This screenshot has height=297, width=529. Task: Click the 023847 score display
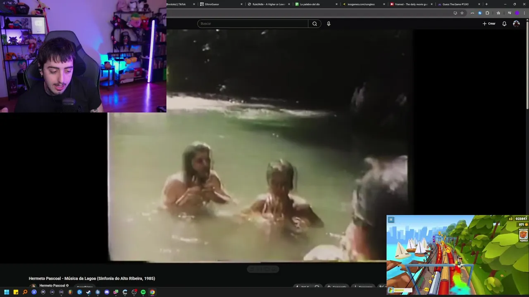coord(521,219)
